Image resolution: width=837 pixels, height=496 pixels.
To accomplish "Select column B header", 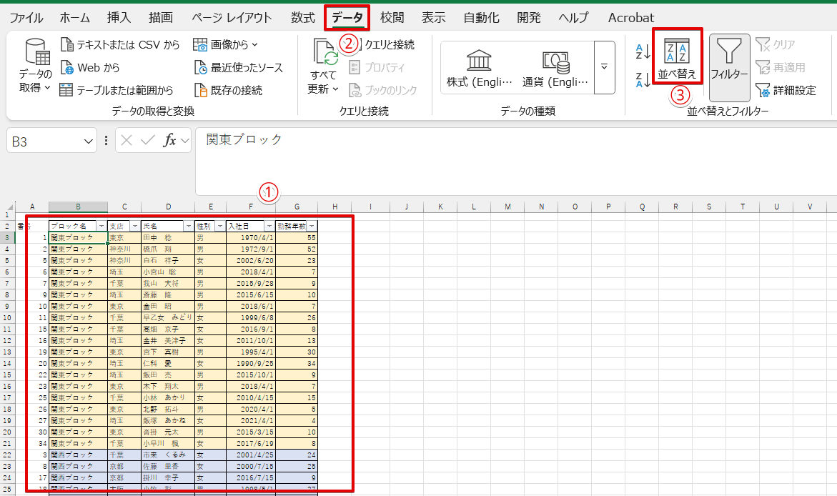I will pyautogui.click(x=78, y=207).
